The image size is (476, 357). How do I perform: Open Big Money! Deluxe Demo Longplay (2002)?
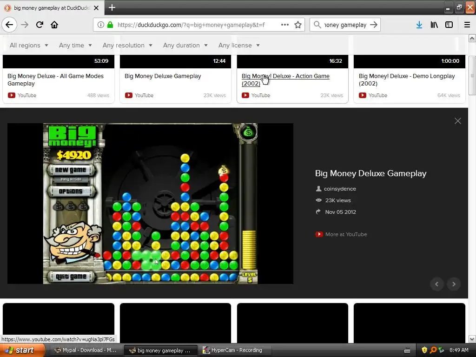tap(407, 79)
